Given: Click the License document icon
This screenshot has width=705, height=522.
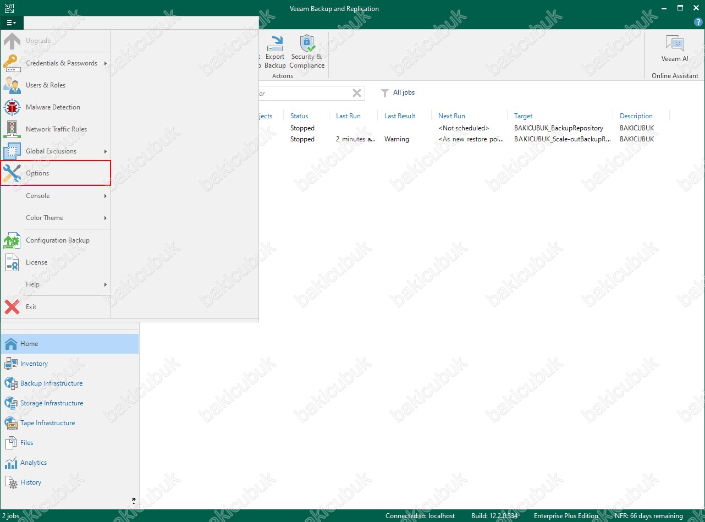Looking at the screenshot, I should click(x=12, y=262).
